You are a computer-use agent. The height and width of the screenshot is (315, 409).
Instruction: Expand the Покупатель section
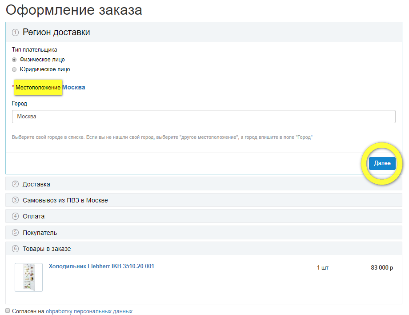click(x=204, y=233)
